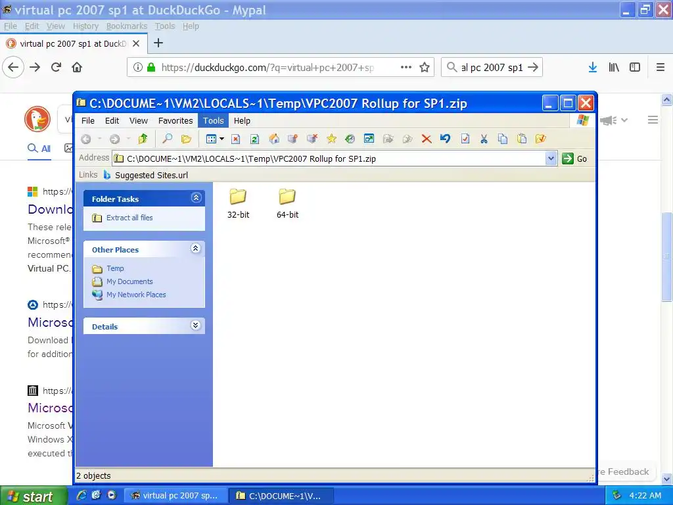Click the Copy toolbar icon
The image size is (673, 505).
(503, 139)
